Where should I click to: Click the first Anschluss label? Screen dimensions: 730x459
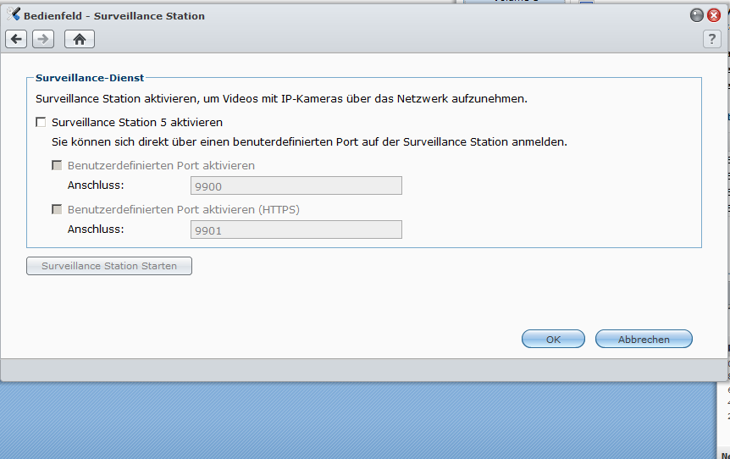[96, 185]
